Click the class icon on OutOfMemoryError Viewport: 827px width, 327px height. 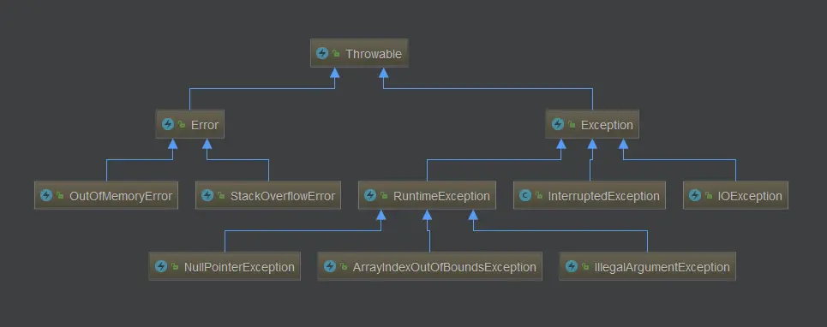[x=46, y=196]
